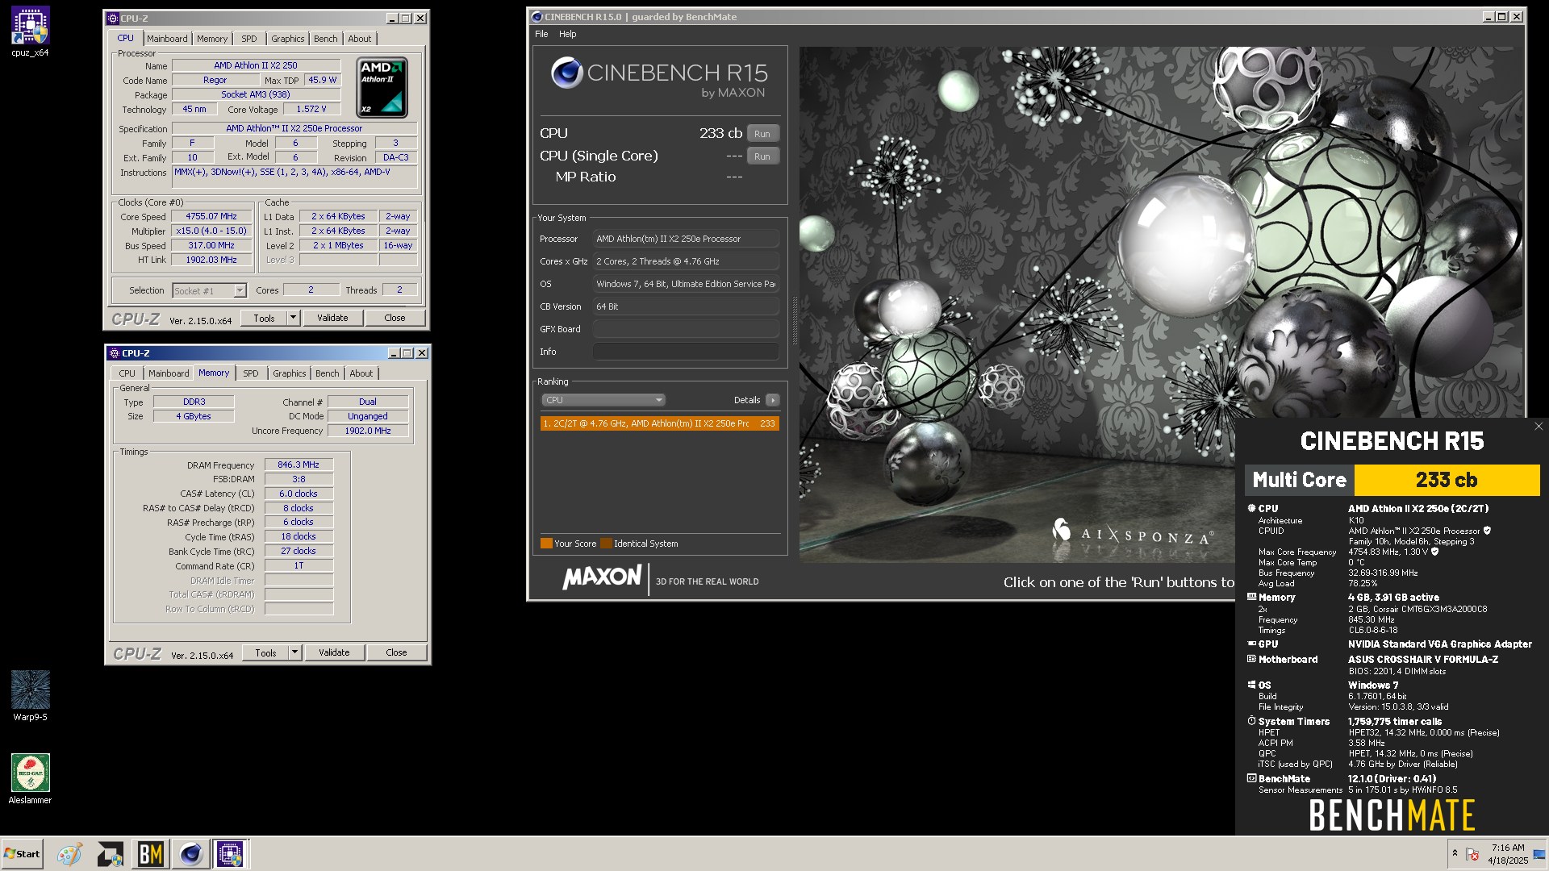This screenshot has width=1549, height=871.
Task: Open the CPU ranking dropdown in Cinebench
Action: click(603, 400)
